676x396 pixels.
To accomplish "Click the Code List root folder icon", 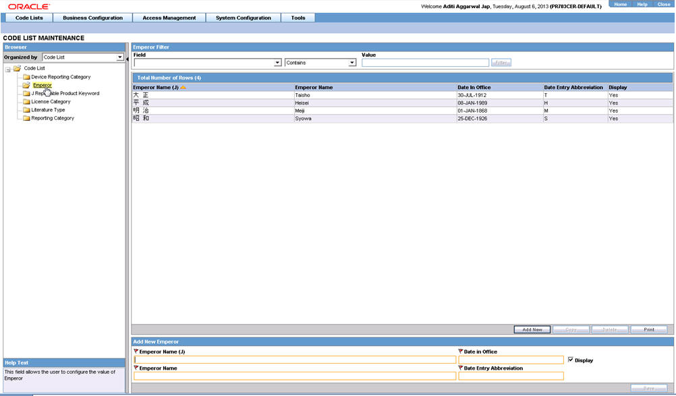I will 18,68.
